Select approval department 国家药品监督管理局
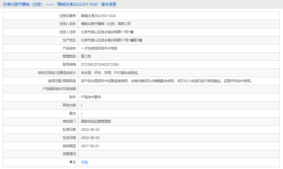Screen dimensions: 283x169 [96, 121]
